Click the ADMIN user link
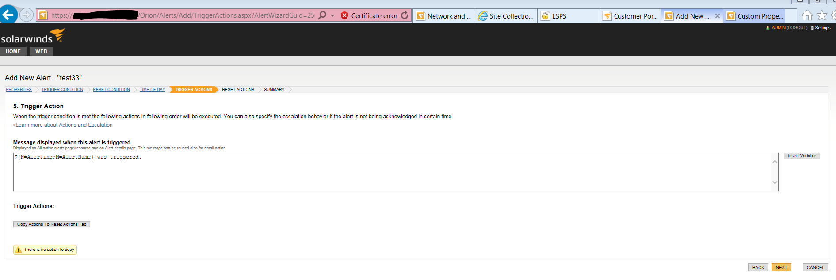 tap(779, 28)
